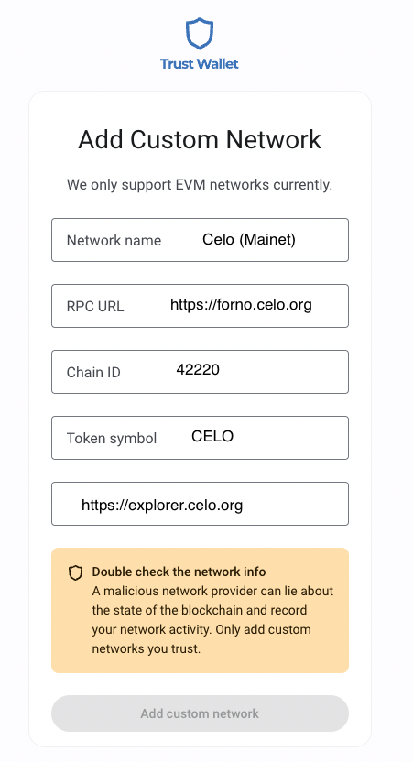Viewport: 413px width, 762px height.
Task: Click the RPC URL label text
Action: pyautogui.click(x=95, y=307)
